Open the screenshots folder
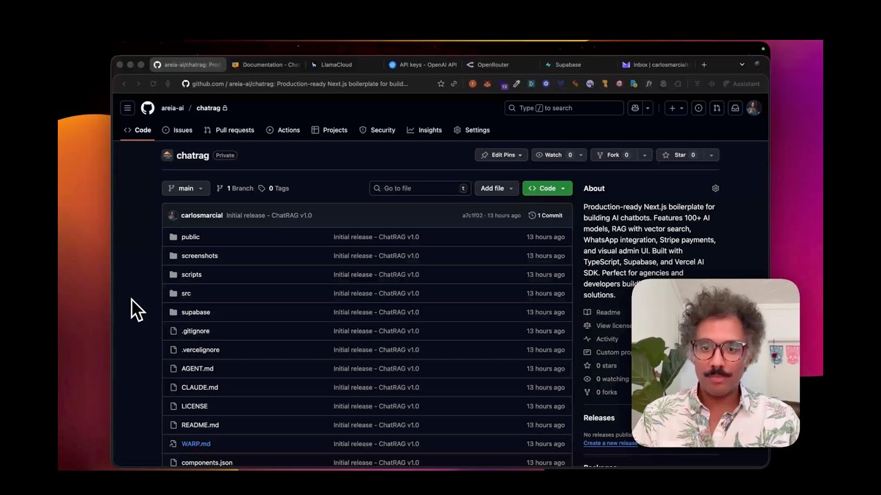The width and height of the screenshot is (881, 495). [200, 256]
